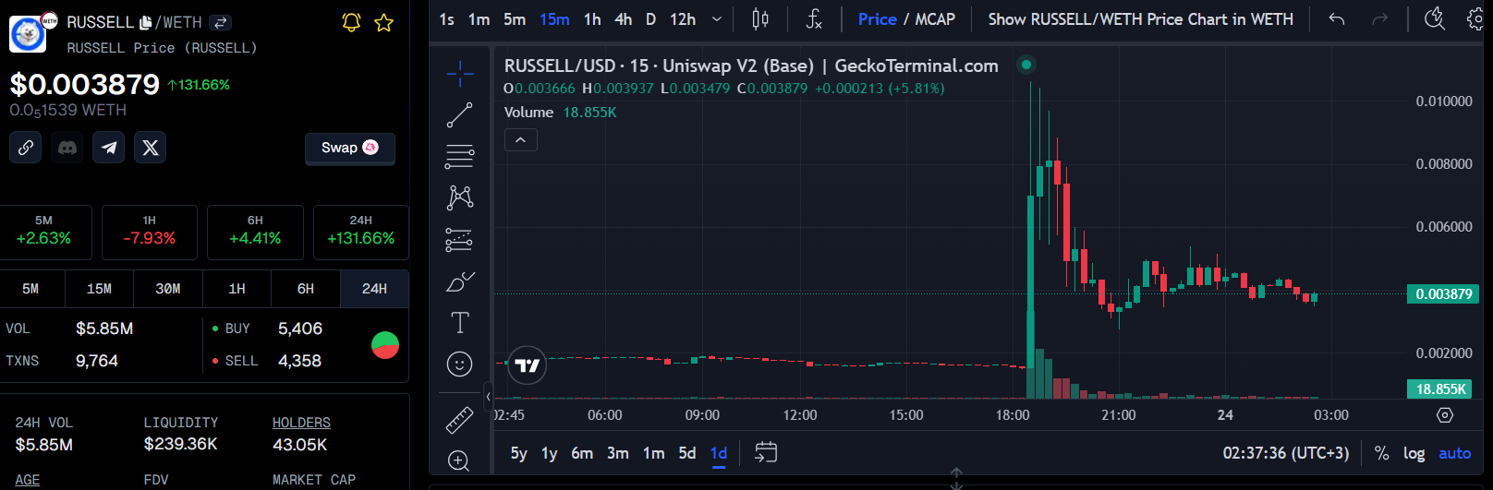Image resolution: width=1493 pixels, height=490 pixels.
Task: Enable the price alert bell
Action: click(x=351, y=22)
